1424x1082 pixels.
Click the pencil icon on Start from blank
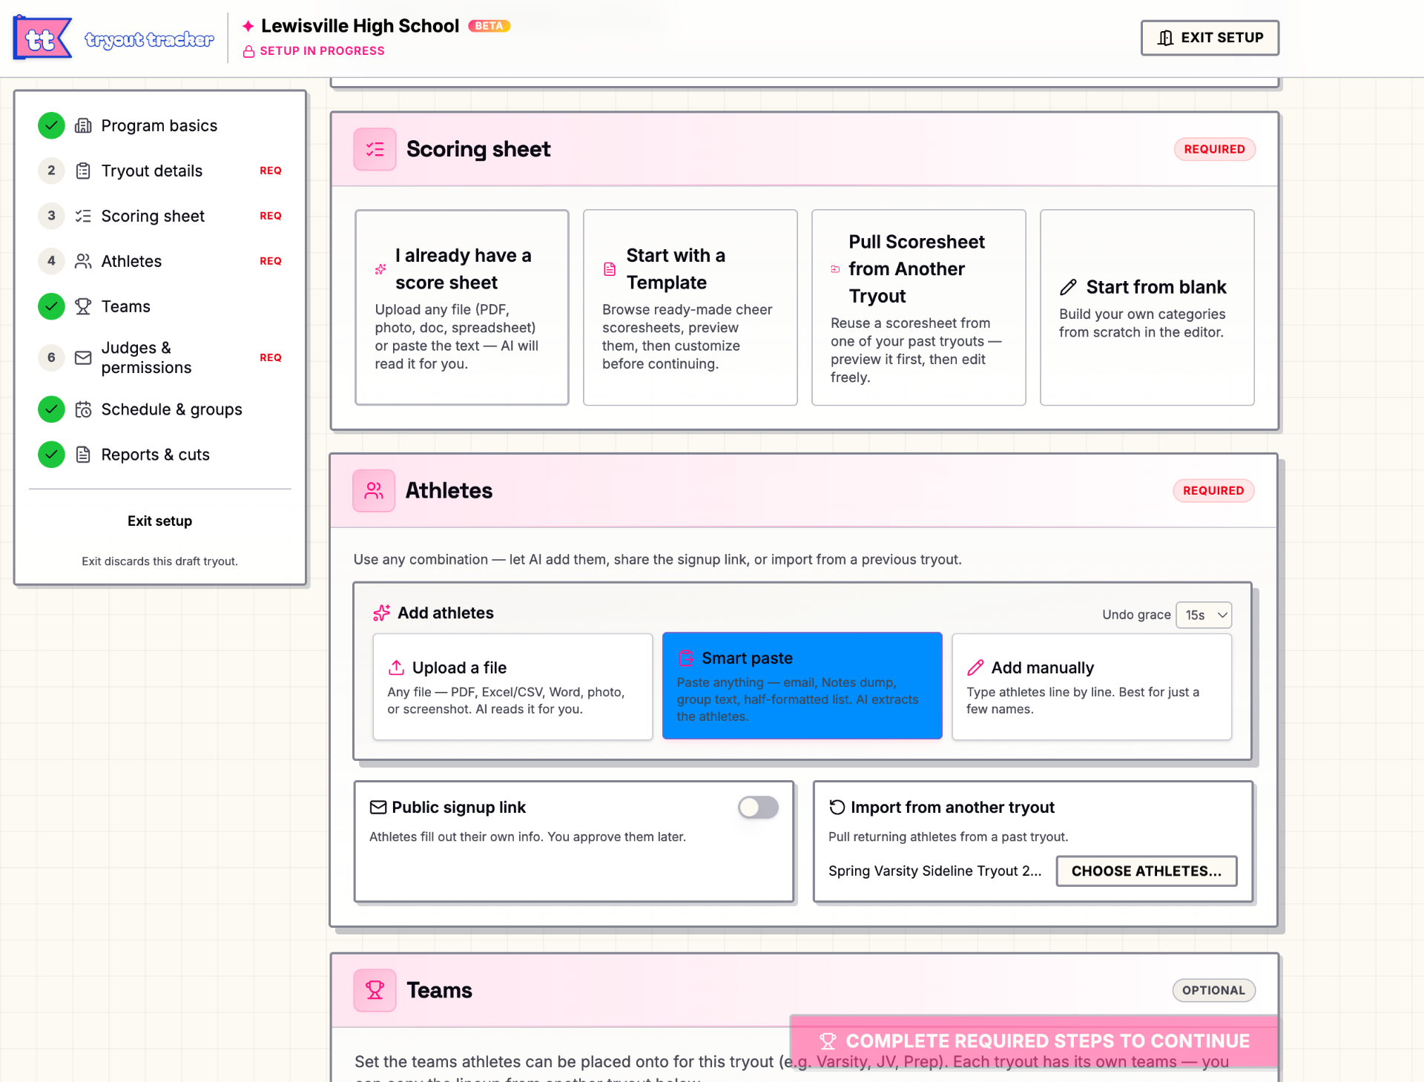point(1068,287)
